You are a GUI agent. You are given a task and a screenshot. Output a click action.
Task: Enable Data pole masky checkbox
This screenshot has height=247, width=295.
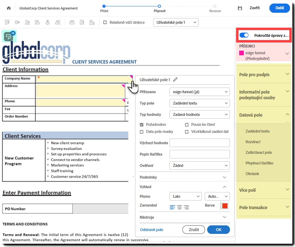tap(142, 132)
